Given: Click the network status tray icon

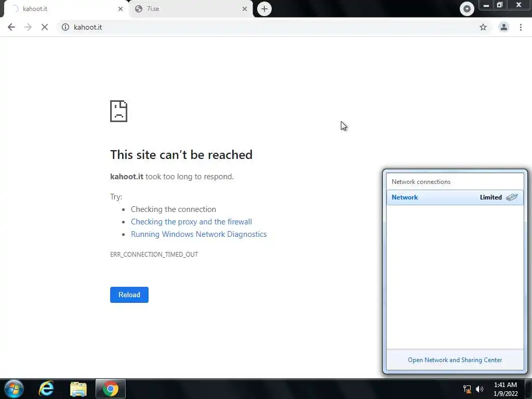Looking at the screenshot, I should click(x=467, y=389).
